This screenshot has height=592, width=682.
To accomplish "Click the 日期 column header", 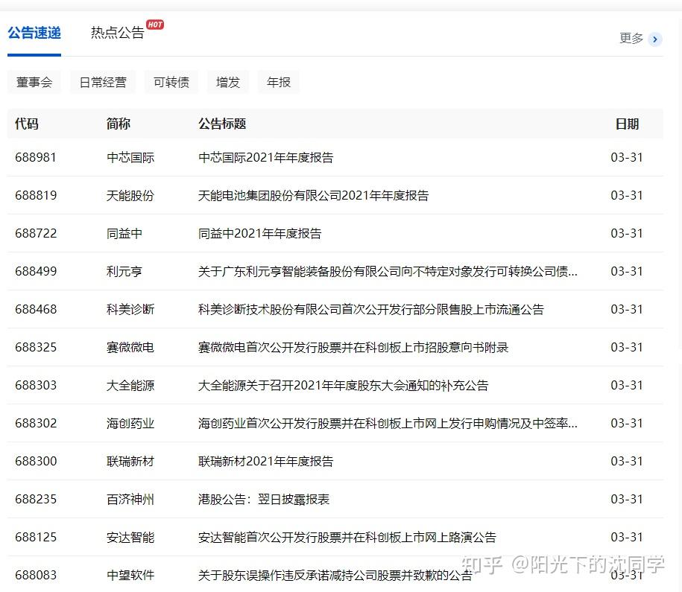I will coord(627,124).
